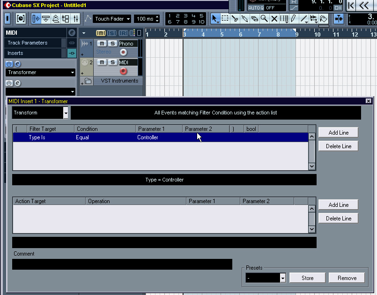
Task: Expand the VST Instruments folder
Action: tap(82, 83)
